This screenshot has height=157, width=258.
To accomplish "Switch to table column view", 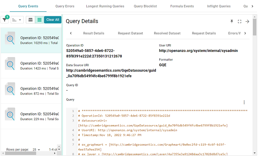I will coord(30,20).
